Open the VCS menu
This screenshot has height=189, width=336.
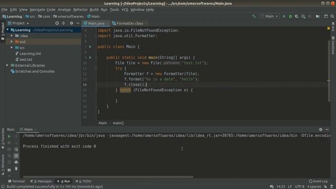pyautogui.click(x=125, y=9)
